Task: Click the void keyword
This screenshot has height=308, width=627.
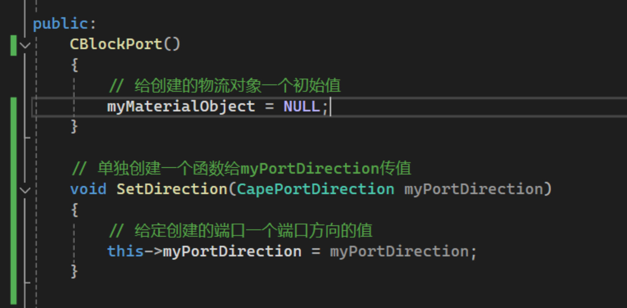Action: pyautogui.click(x=88, y=189)
